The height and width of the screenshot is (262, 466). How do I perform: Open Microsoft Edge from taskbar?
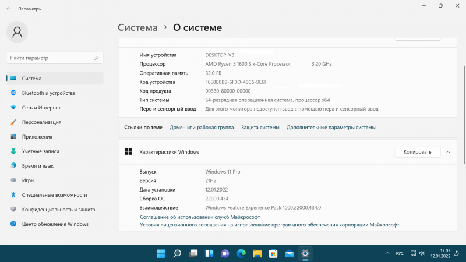(242, 254)
